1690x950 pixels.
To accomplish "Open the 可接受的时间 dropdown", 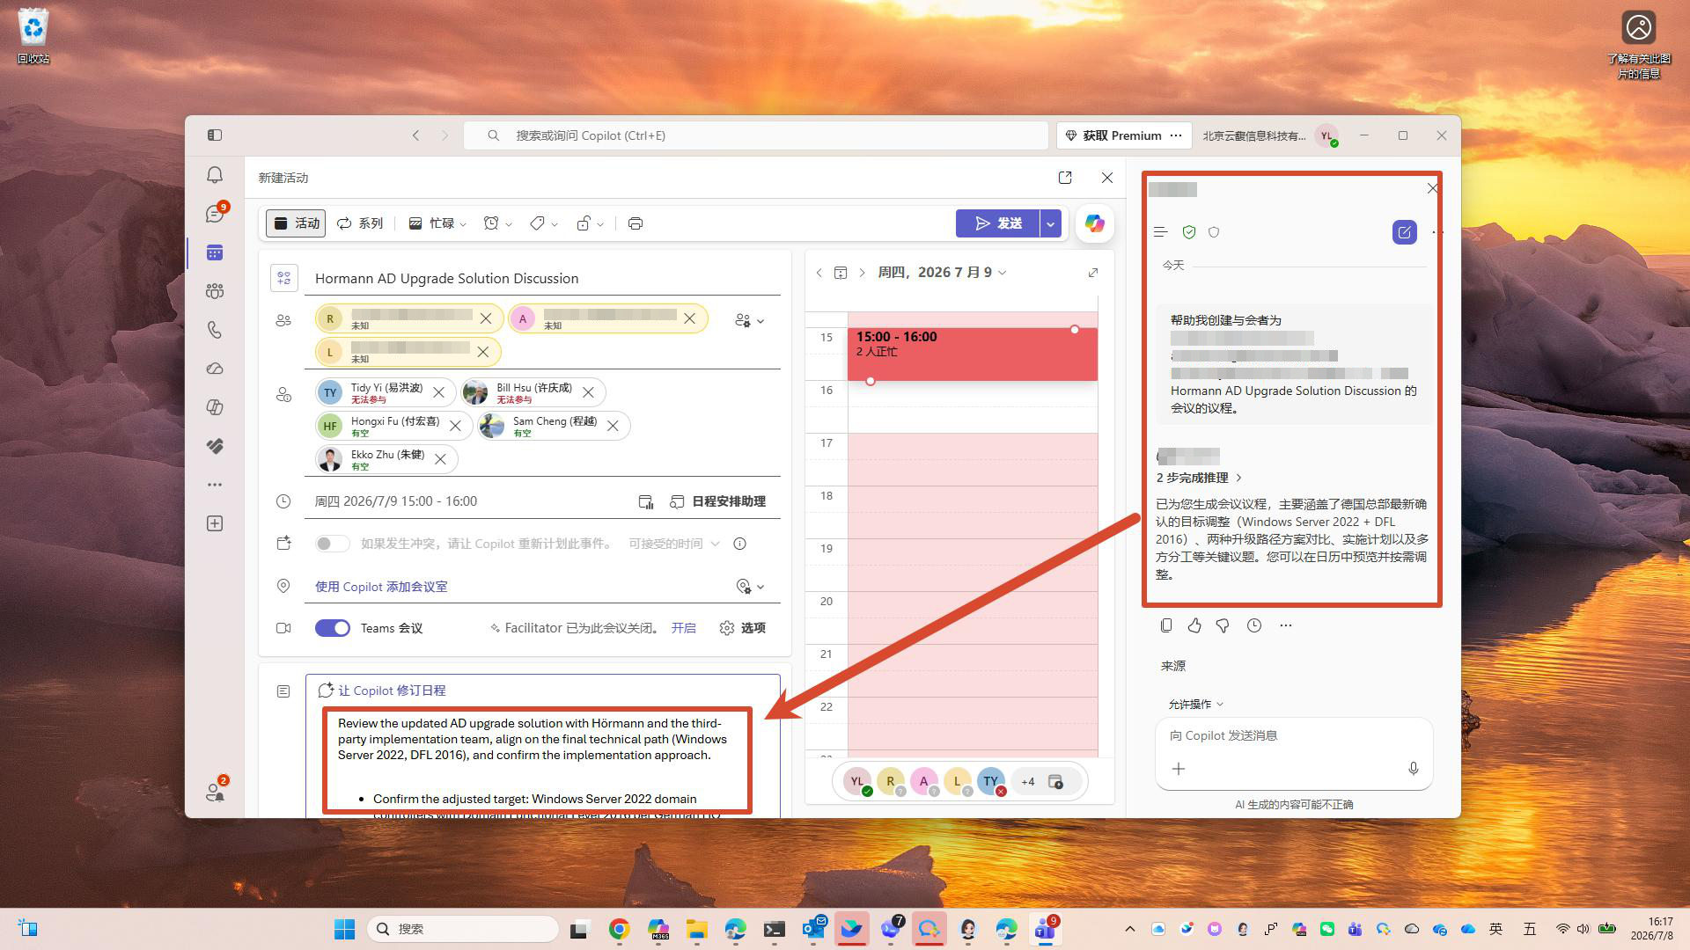I will [674, 544].
